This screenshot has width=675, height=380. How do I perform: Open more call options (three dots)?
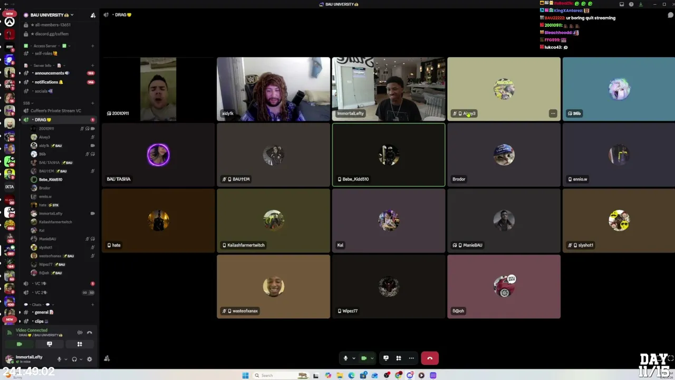[x=411, y=358]
